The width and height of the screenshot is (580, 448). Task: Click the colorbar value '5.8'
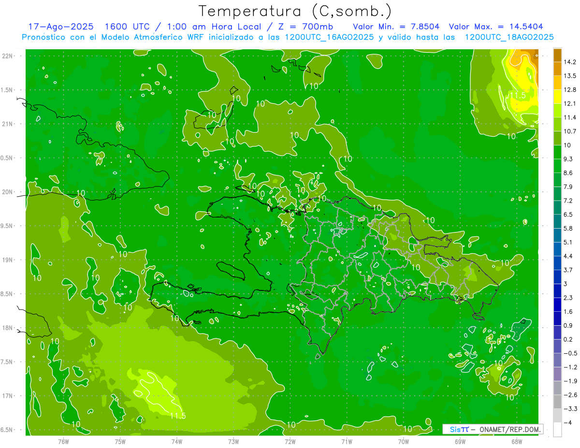pos(568,228)
